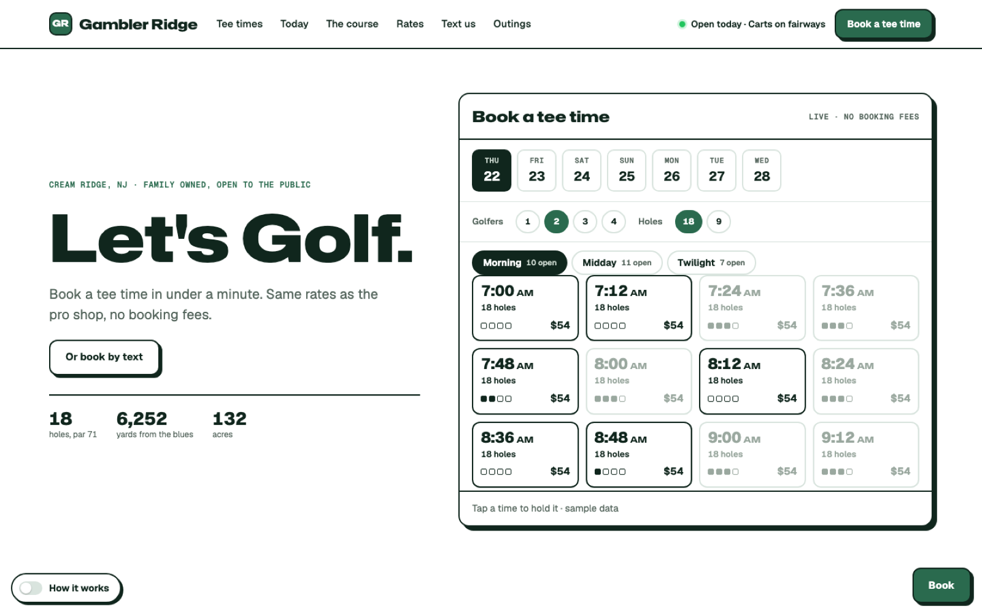Select the 7:48 AM tee time slot
The width and height of the screenshot is (982, 614).
pyautogui.click(x=525, y=381)
